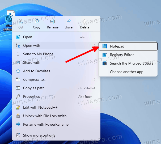The image size is (161, 144).
Task: Click the Open with menu entry
Action: [56, 45]
